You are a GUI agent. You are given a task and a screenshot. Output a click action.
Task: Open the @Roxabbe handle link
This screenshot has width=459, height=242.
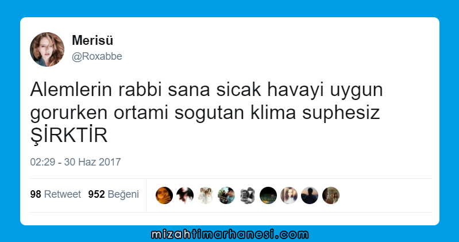pos(97,56)
